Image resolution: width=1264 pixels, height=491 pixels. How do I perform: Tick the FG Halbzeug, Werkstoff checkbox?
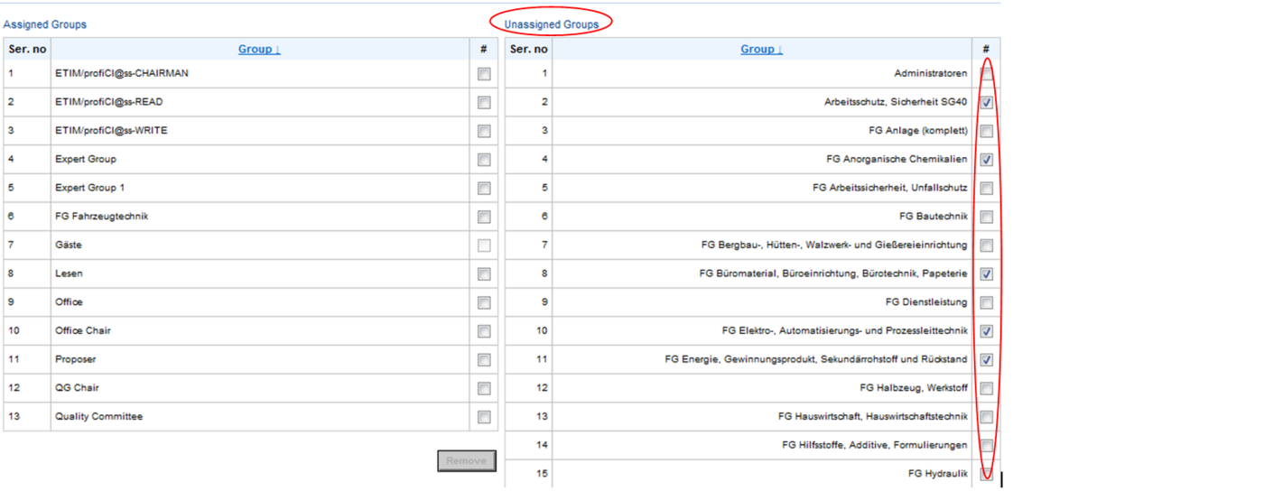point(987,389)
